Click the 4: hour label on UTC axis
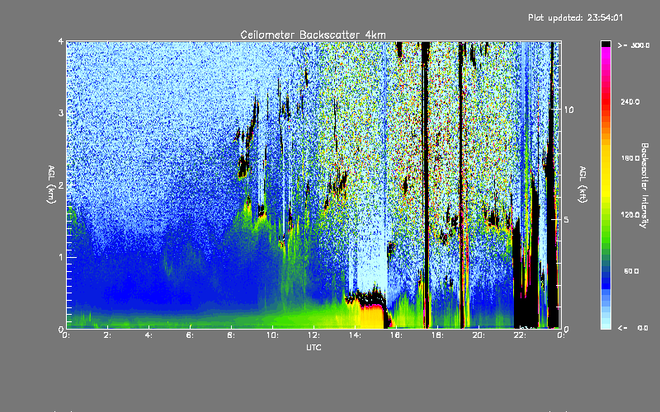 (149, 335)
